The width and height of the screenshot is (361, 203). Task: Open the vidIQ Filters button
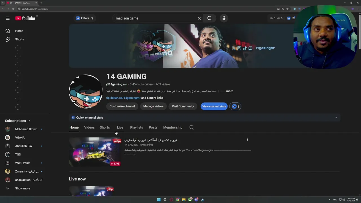[x=85, y=18]
